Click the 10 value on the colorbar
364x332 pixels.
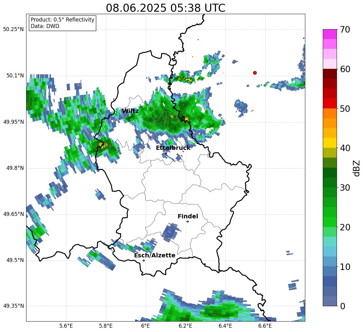(x=345, y=267)
